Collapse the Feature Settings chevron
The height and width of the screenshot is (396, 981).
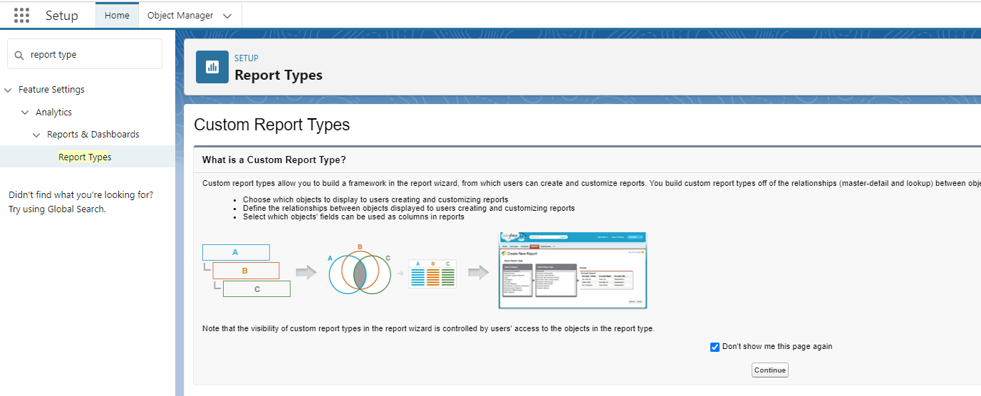click(x=9, y=90)
